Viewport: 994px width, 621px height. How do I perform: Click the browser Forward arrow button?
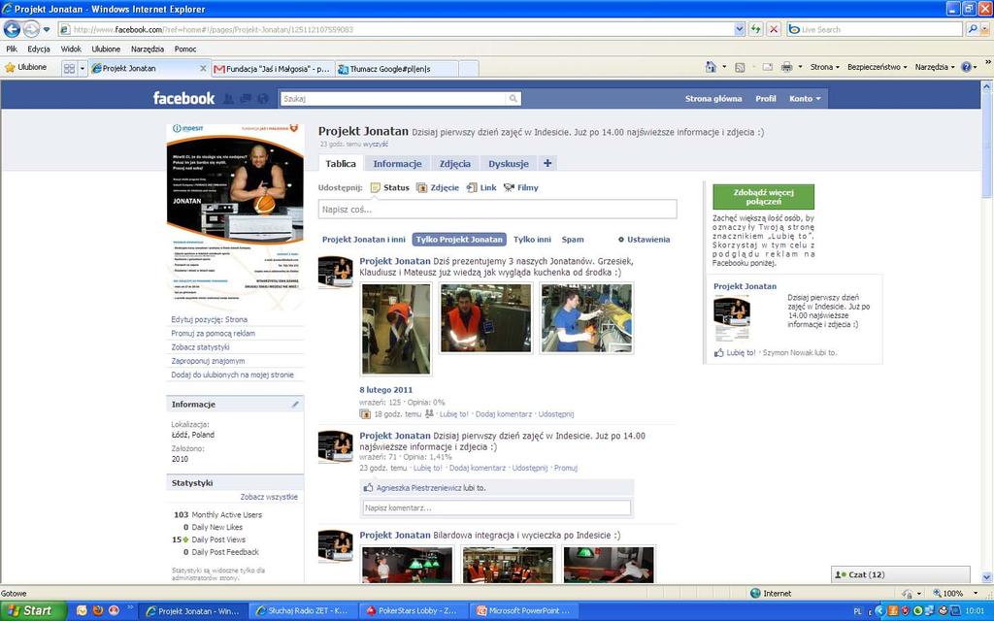click(x=31, y=29)
